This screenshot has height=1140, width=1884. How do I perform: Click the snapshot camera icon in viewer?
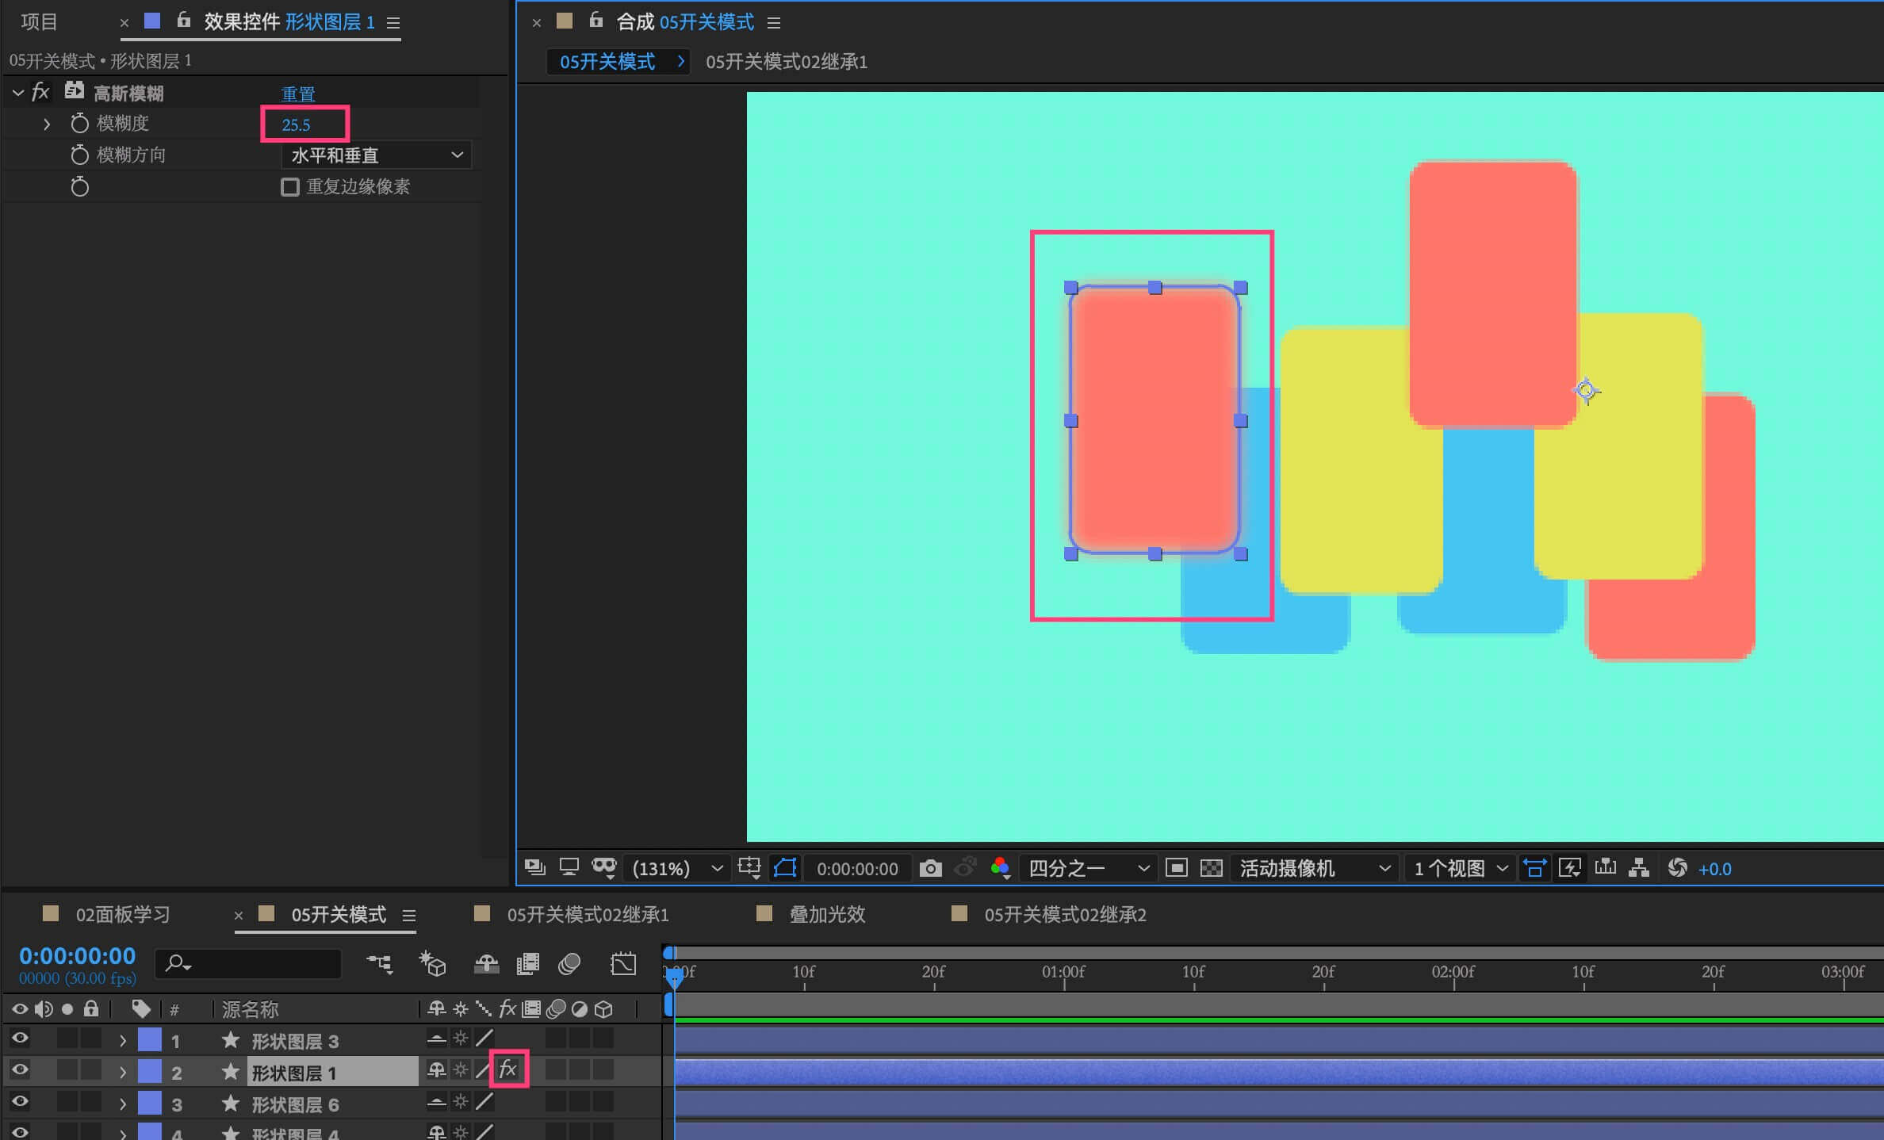pyautogui.click(x=930, y=868)
